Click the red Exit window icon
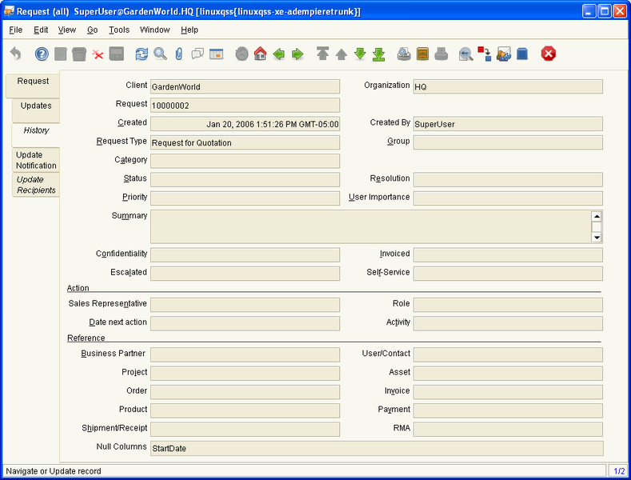Screen dimensions: 631x480 tap(549, 54)
